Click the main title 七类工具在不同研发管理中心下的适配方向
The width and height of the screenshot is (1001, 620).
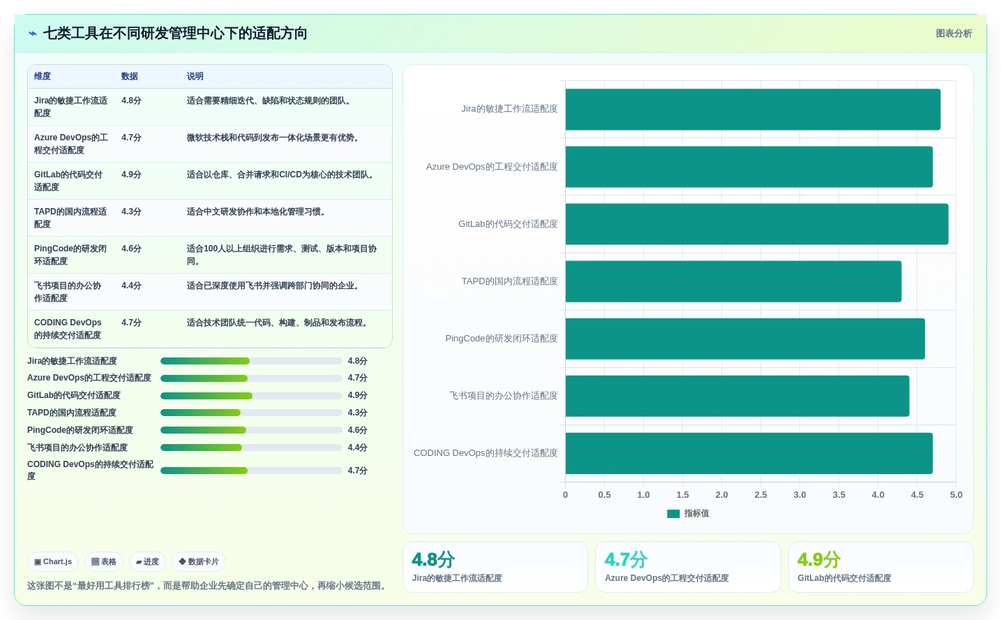175,34
